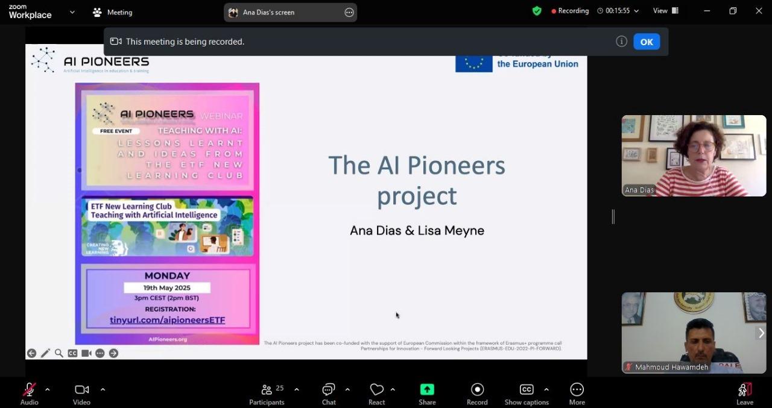Click the AIPioneers.org link on poster
The width and height of the screenshot is (772, 408).
(x=168, y=339)
